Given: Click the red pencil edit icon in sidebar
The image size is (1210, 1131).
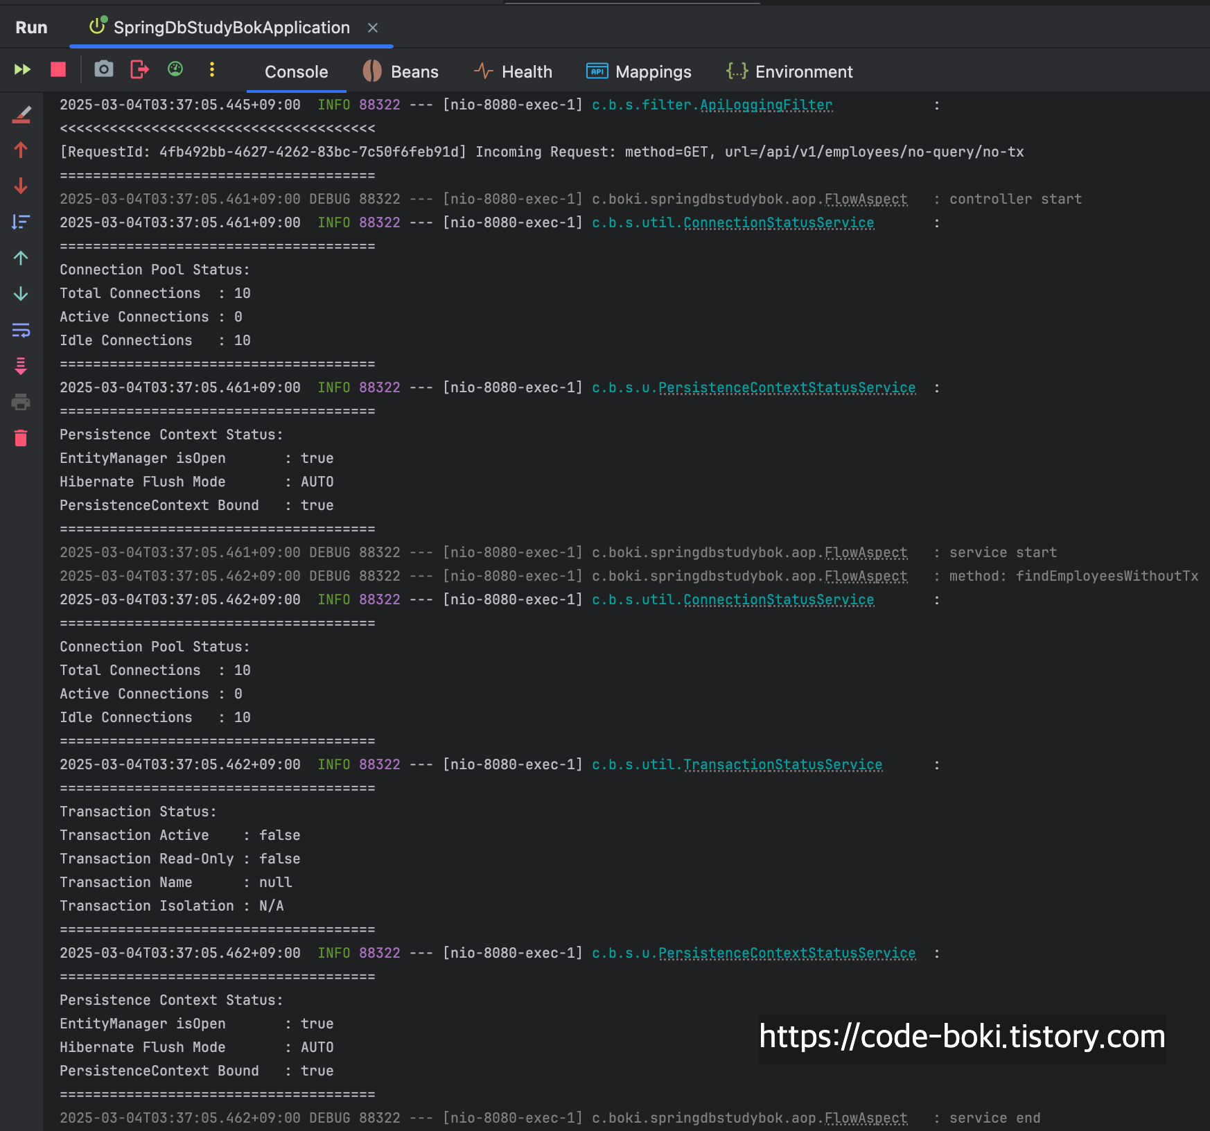Looking at the screenshot, I should tap(21, 114).
